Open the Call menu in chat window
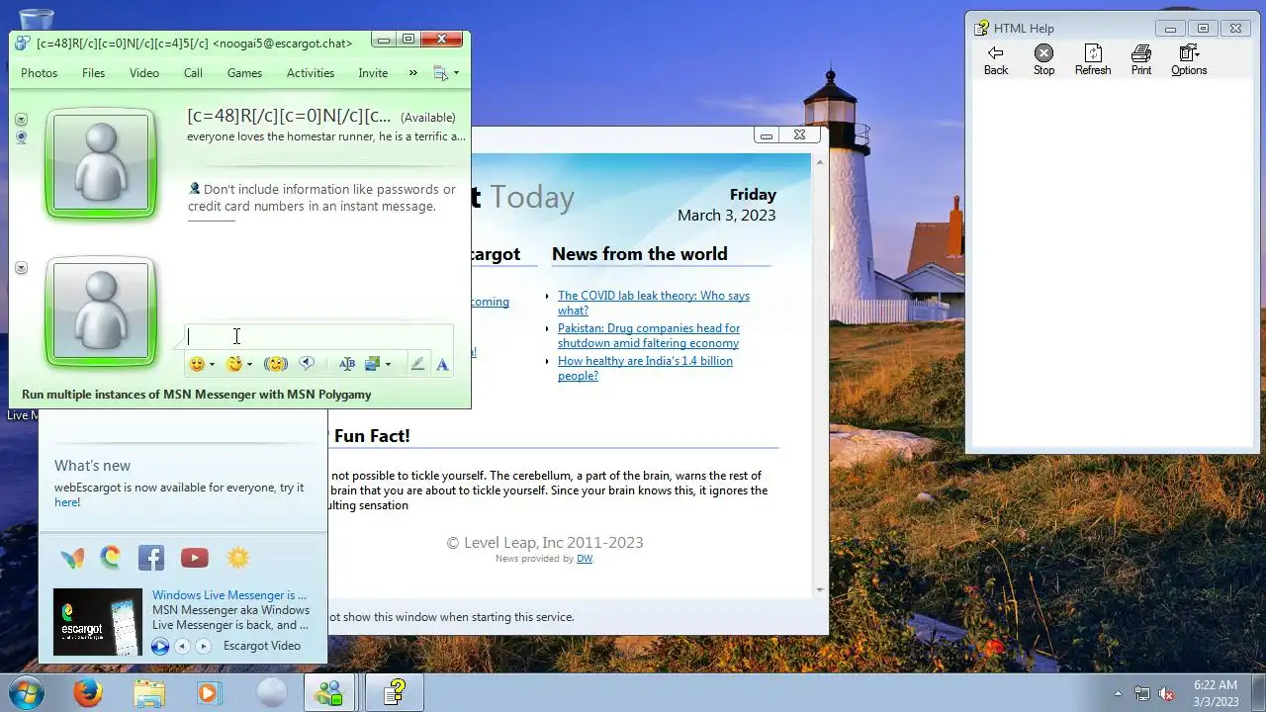 tap(193, 73)
